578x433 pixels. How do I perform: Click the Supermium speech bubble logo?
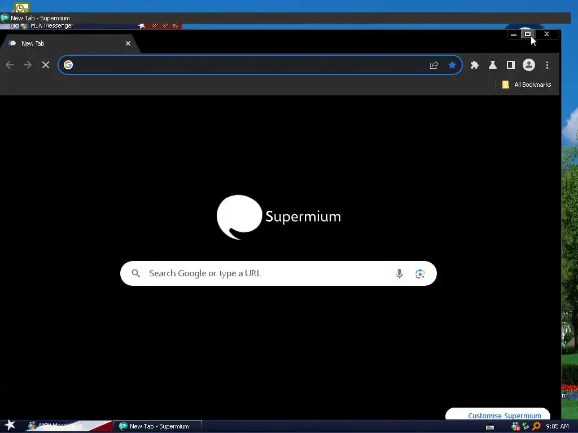pos(239,217)
